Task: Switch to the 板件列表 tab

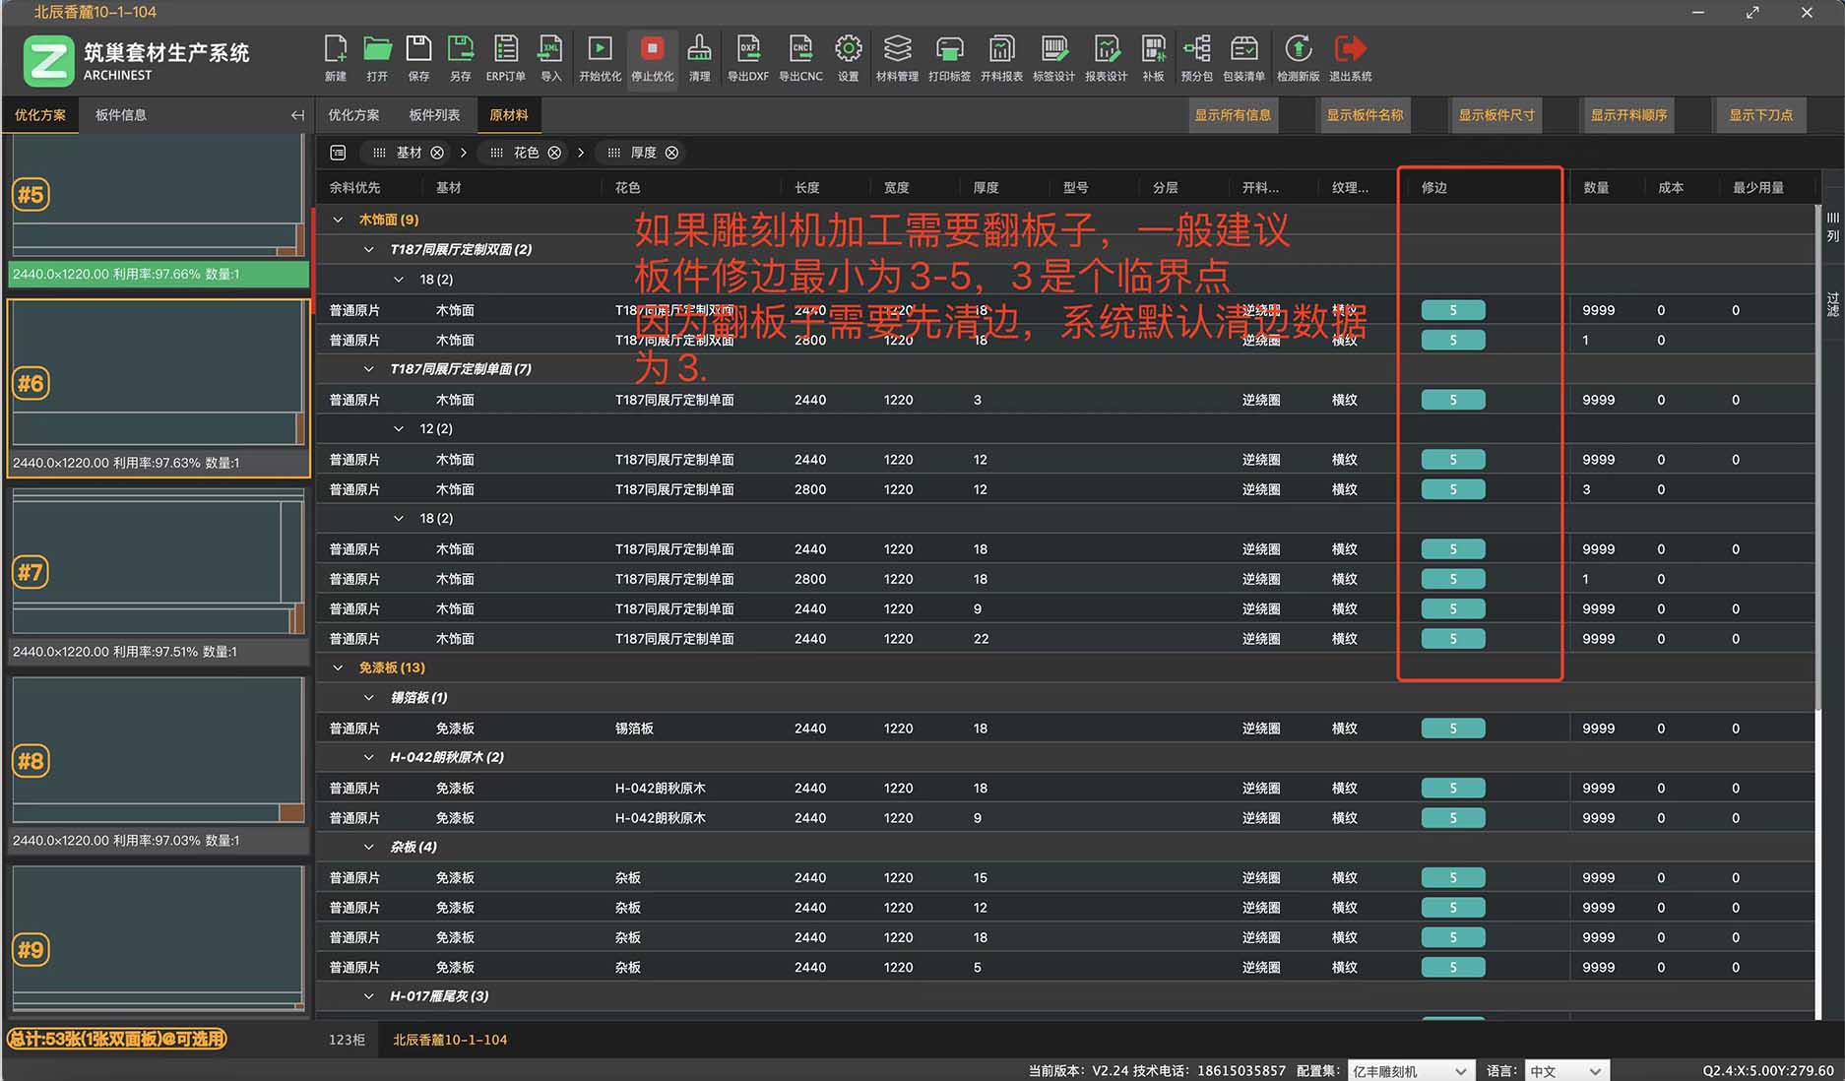Action: click(433, 115)
